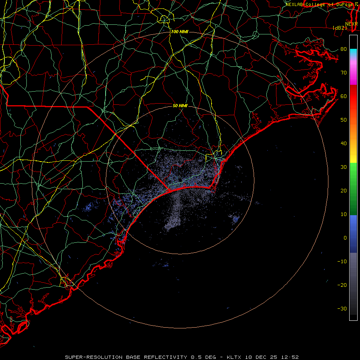Screen dimensions: 360x360
Task: Pick the red band on the color bar
Action: 353,96
